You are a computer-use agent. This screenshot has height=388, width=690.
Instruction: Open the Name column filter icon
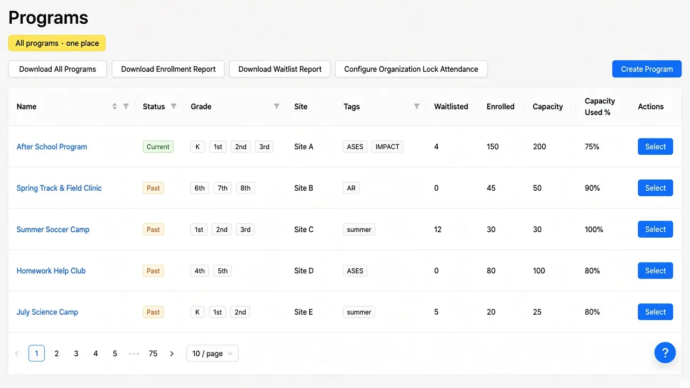click(126, 106)
